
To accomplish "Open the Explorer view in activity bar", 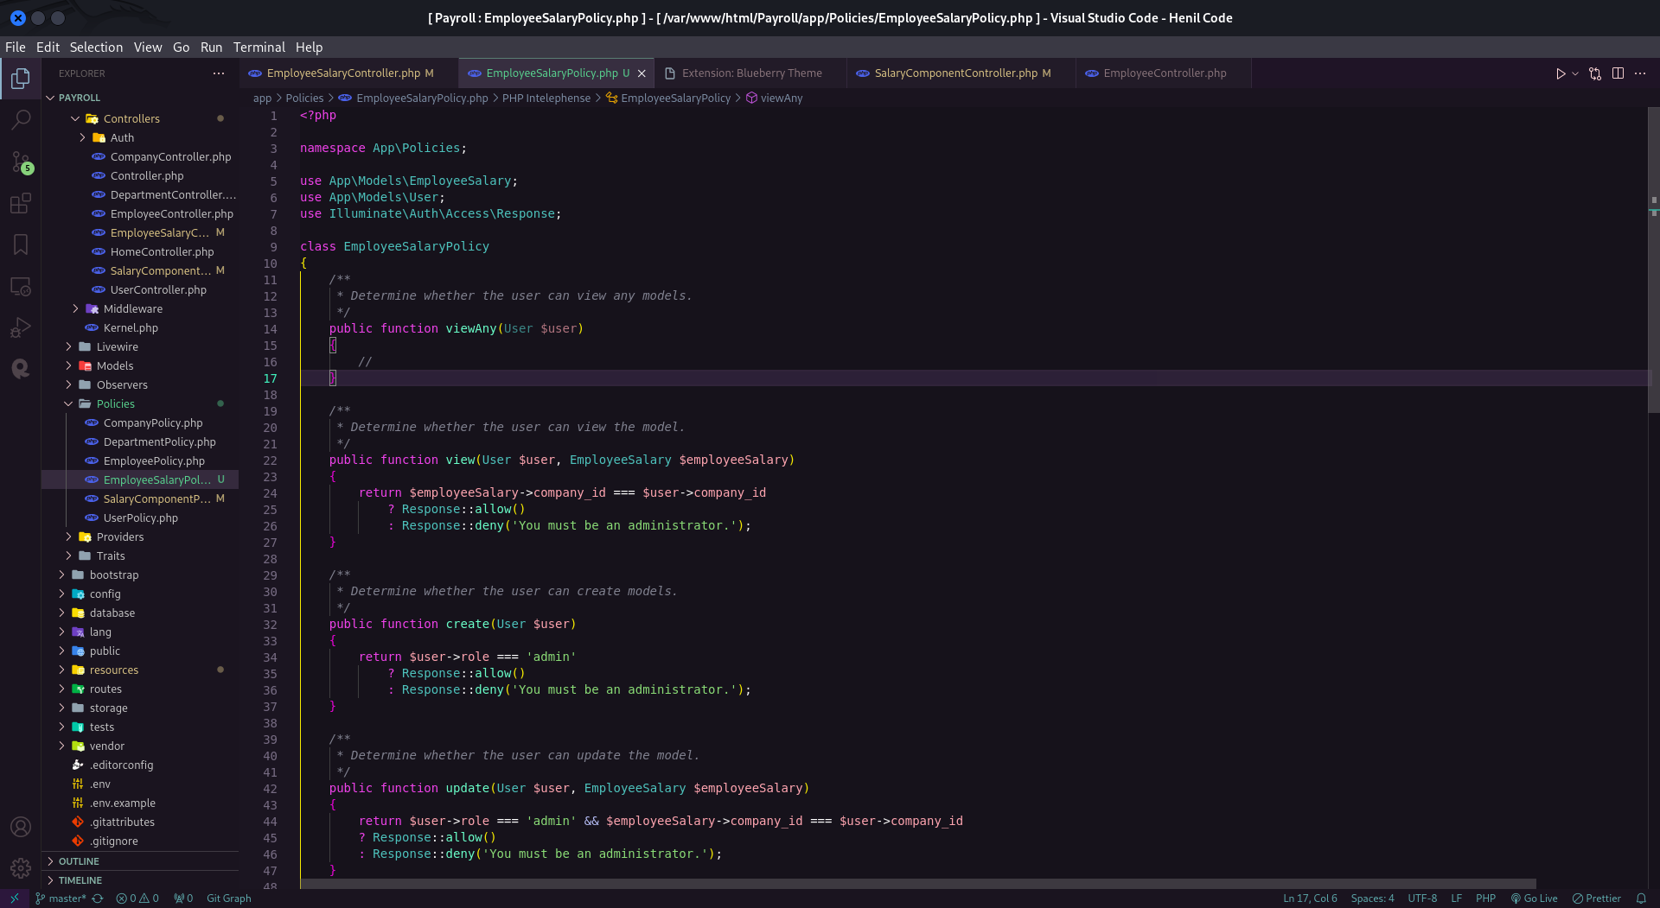I will pyautogui.click(x=21, y=79).
